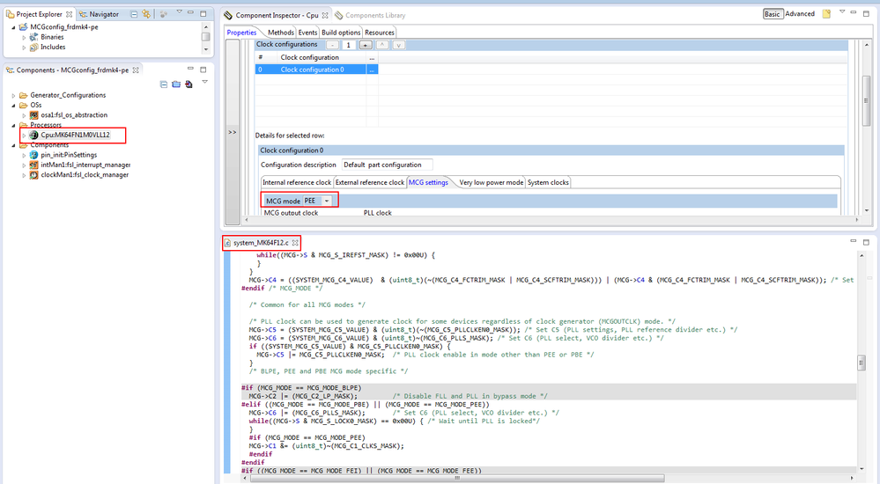The image size is (880, 484).
Task: Select Cpu:MK64FN1M0VLL12 processor item
Action: point(75,135)
